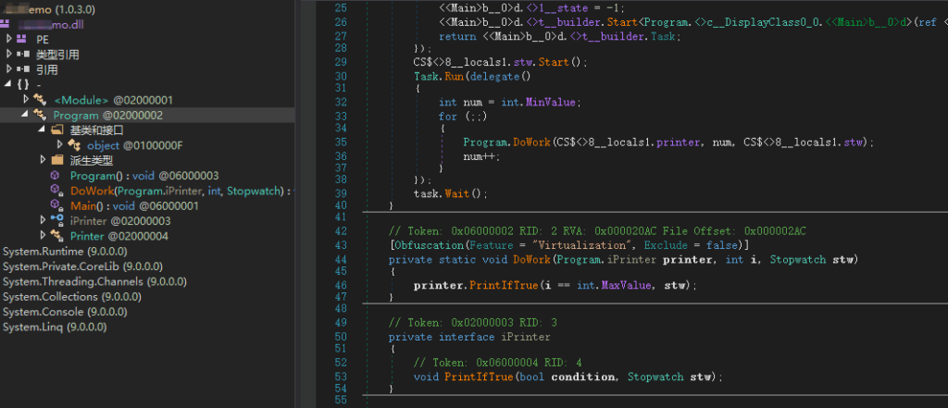Click the Program class icon
The height and width of the screenshot is (408, 948).
40,115
